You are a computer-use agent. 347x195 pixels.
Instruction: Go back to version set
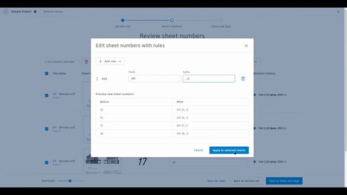(x=247, y=181)
